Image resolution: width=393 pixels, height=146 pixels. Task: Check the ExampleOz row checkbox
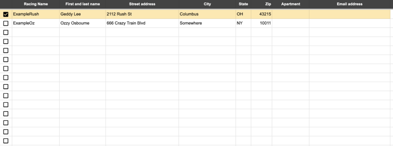(5, 23)
